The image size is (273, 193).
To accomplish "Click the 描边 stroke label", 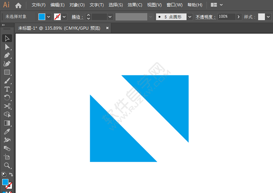I will pos(78,17).
